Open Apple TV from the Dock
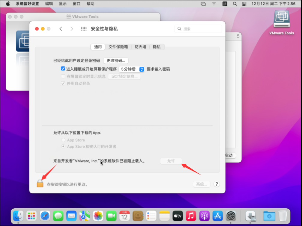 (x=178, y=216)
